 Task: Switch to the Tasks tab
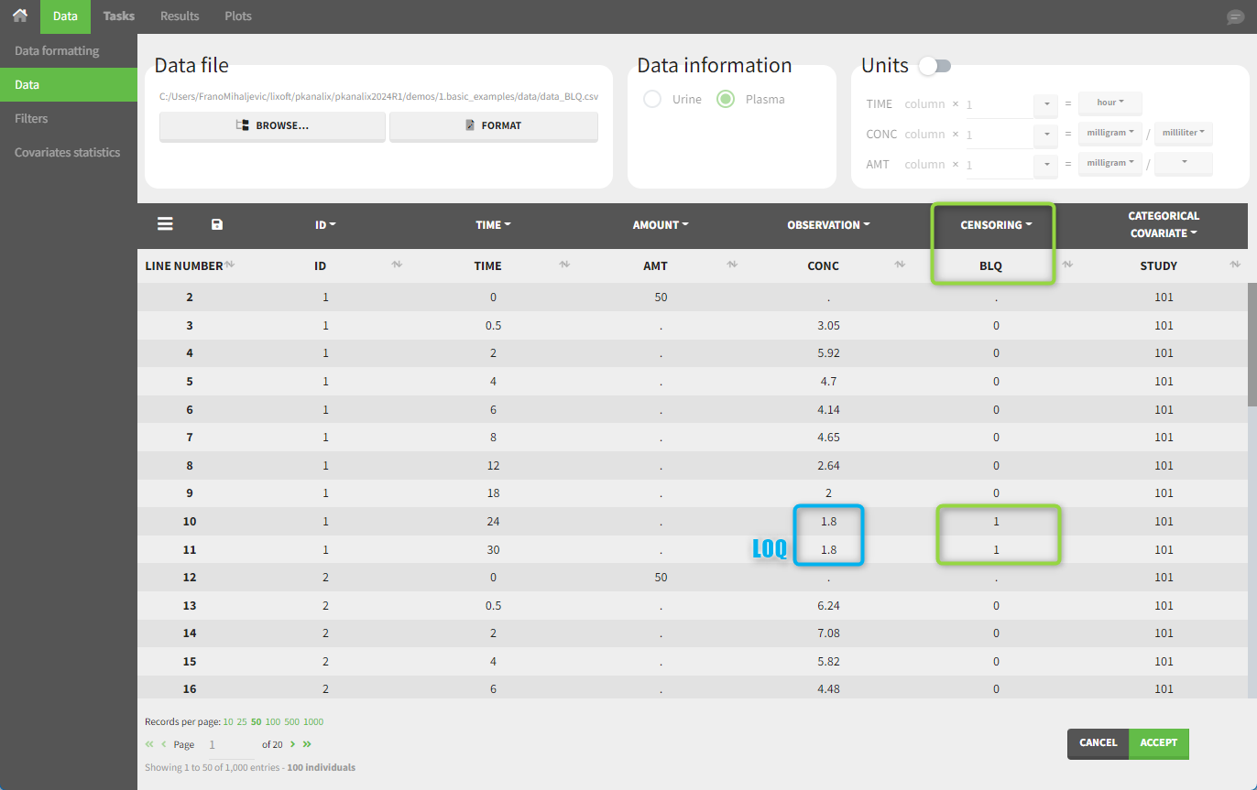click(x=118, y=16)
